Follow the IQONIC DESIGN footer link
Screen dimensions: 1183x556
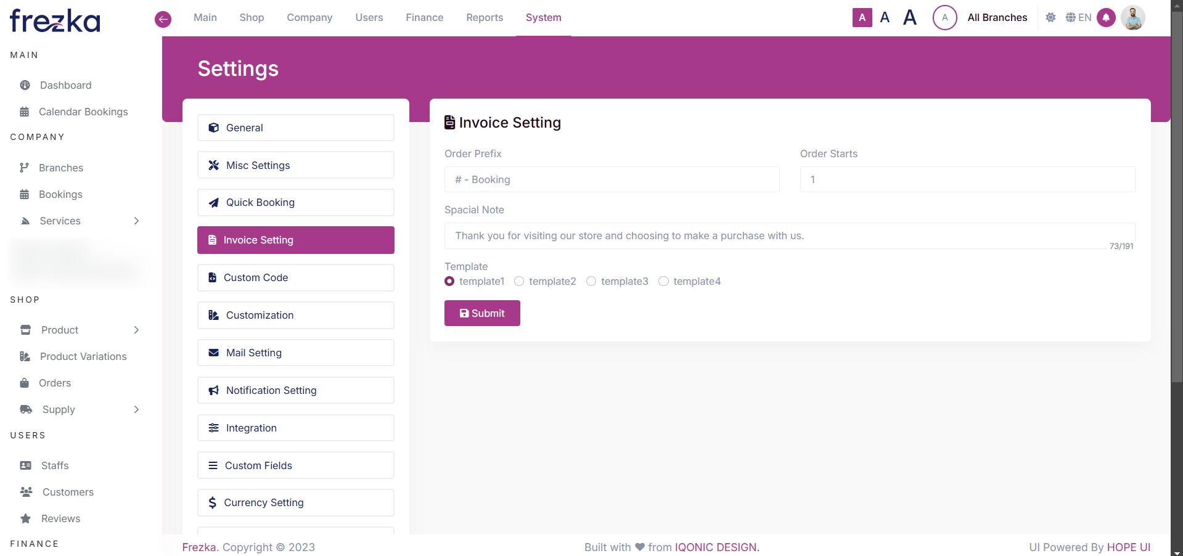(x=716, y=547)
